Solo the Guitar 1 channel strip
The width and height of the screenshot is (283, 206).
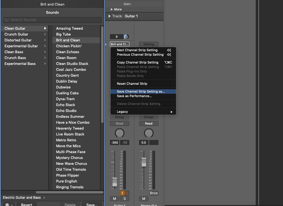(x=125, y=199)
